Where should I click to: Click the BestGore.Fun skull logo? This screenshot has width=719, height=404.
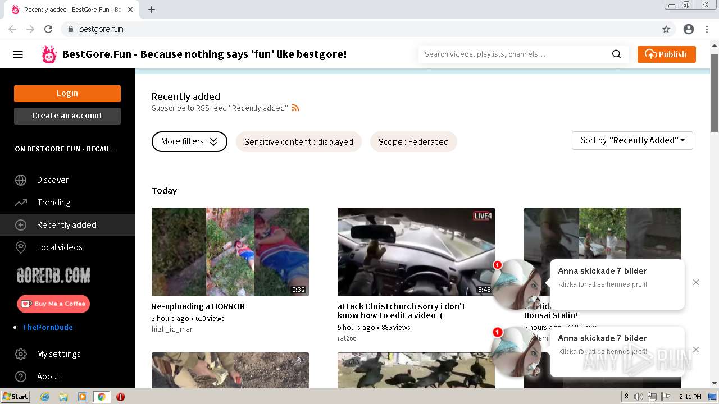coord(49,54)
